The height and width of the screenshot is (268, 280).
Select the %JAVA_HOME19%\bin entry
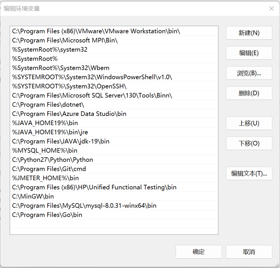coord(114,123)
